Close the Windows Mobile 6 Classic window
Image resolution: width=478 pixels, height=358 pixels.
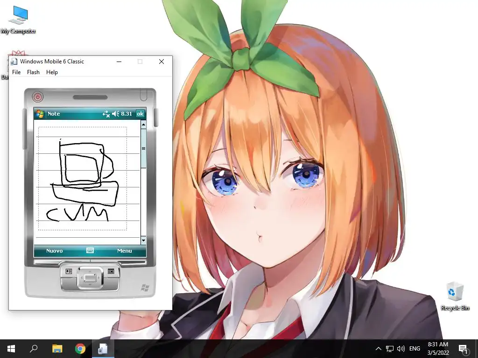tap(162, 62)
